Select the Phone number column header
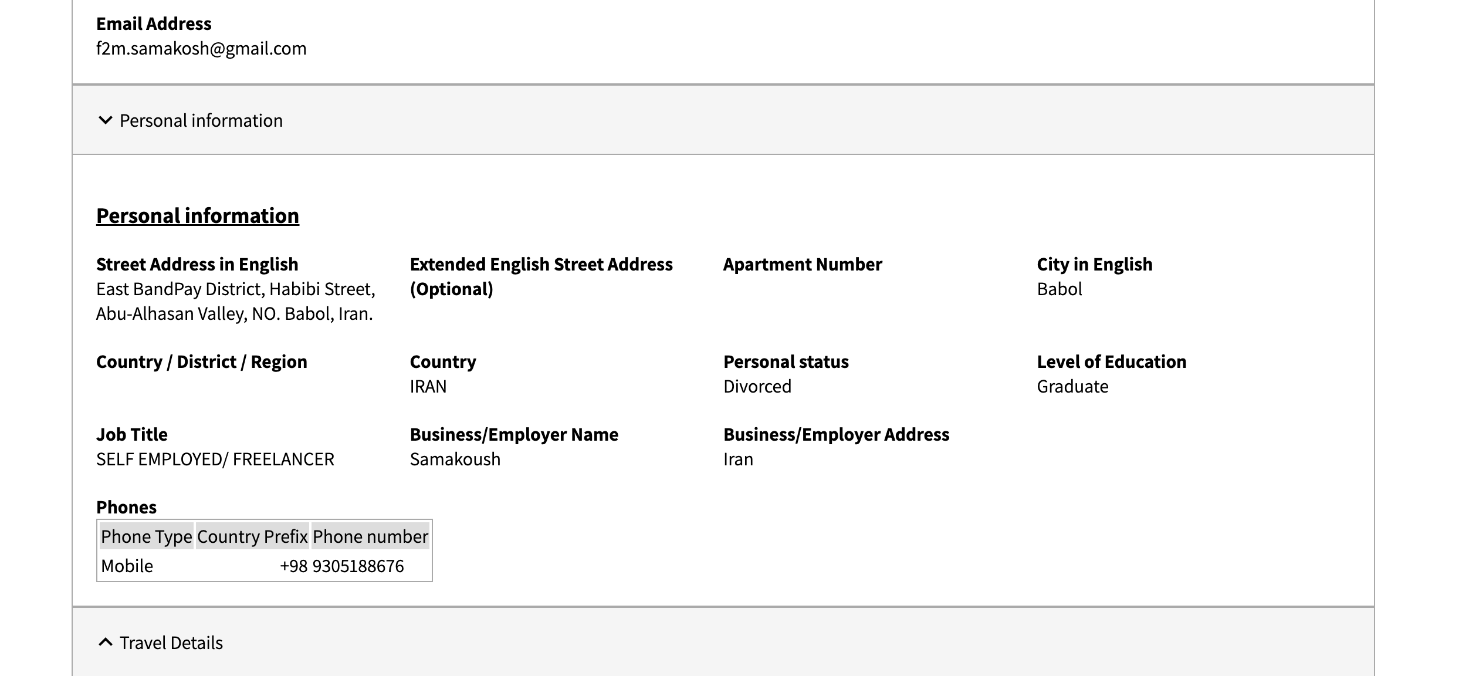The width and height of the screenshot is (1469, 676). 370,536
